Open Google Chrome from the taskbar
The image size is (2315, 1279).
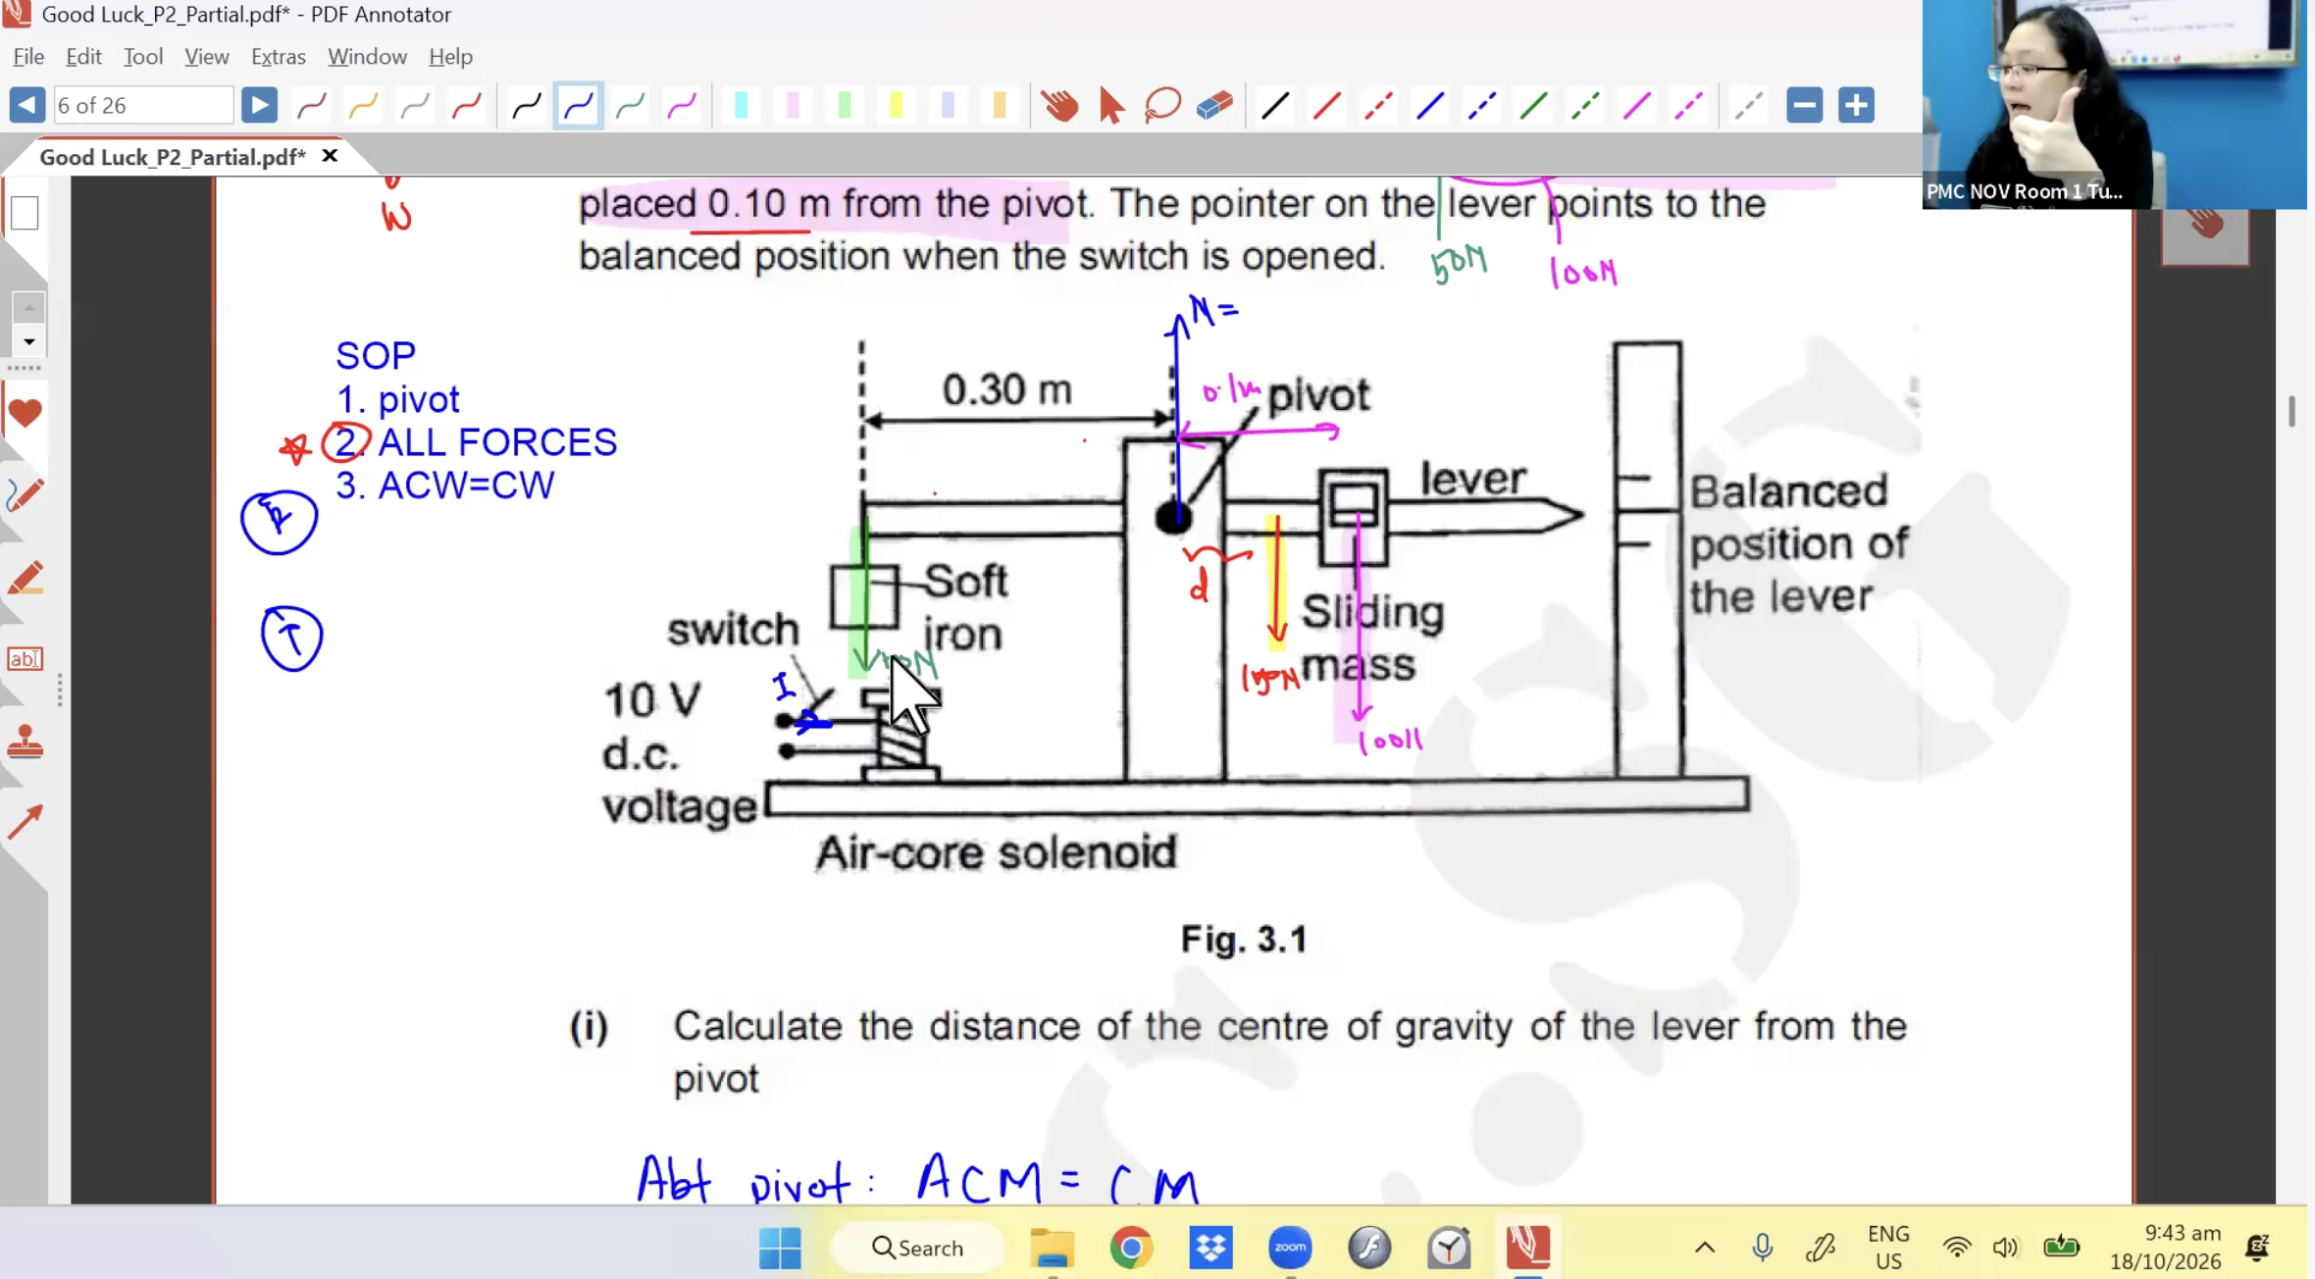1131,1248
